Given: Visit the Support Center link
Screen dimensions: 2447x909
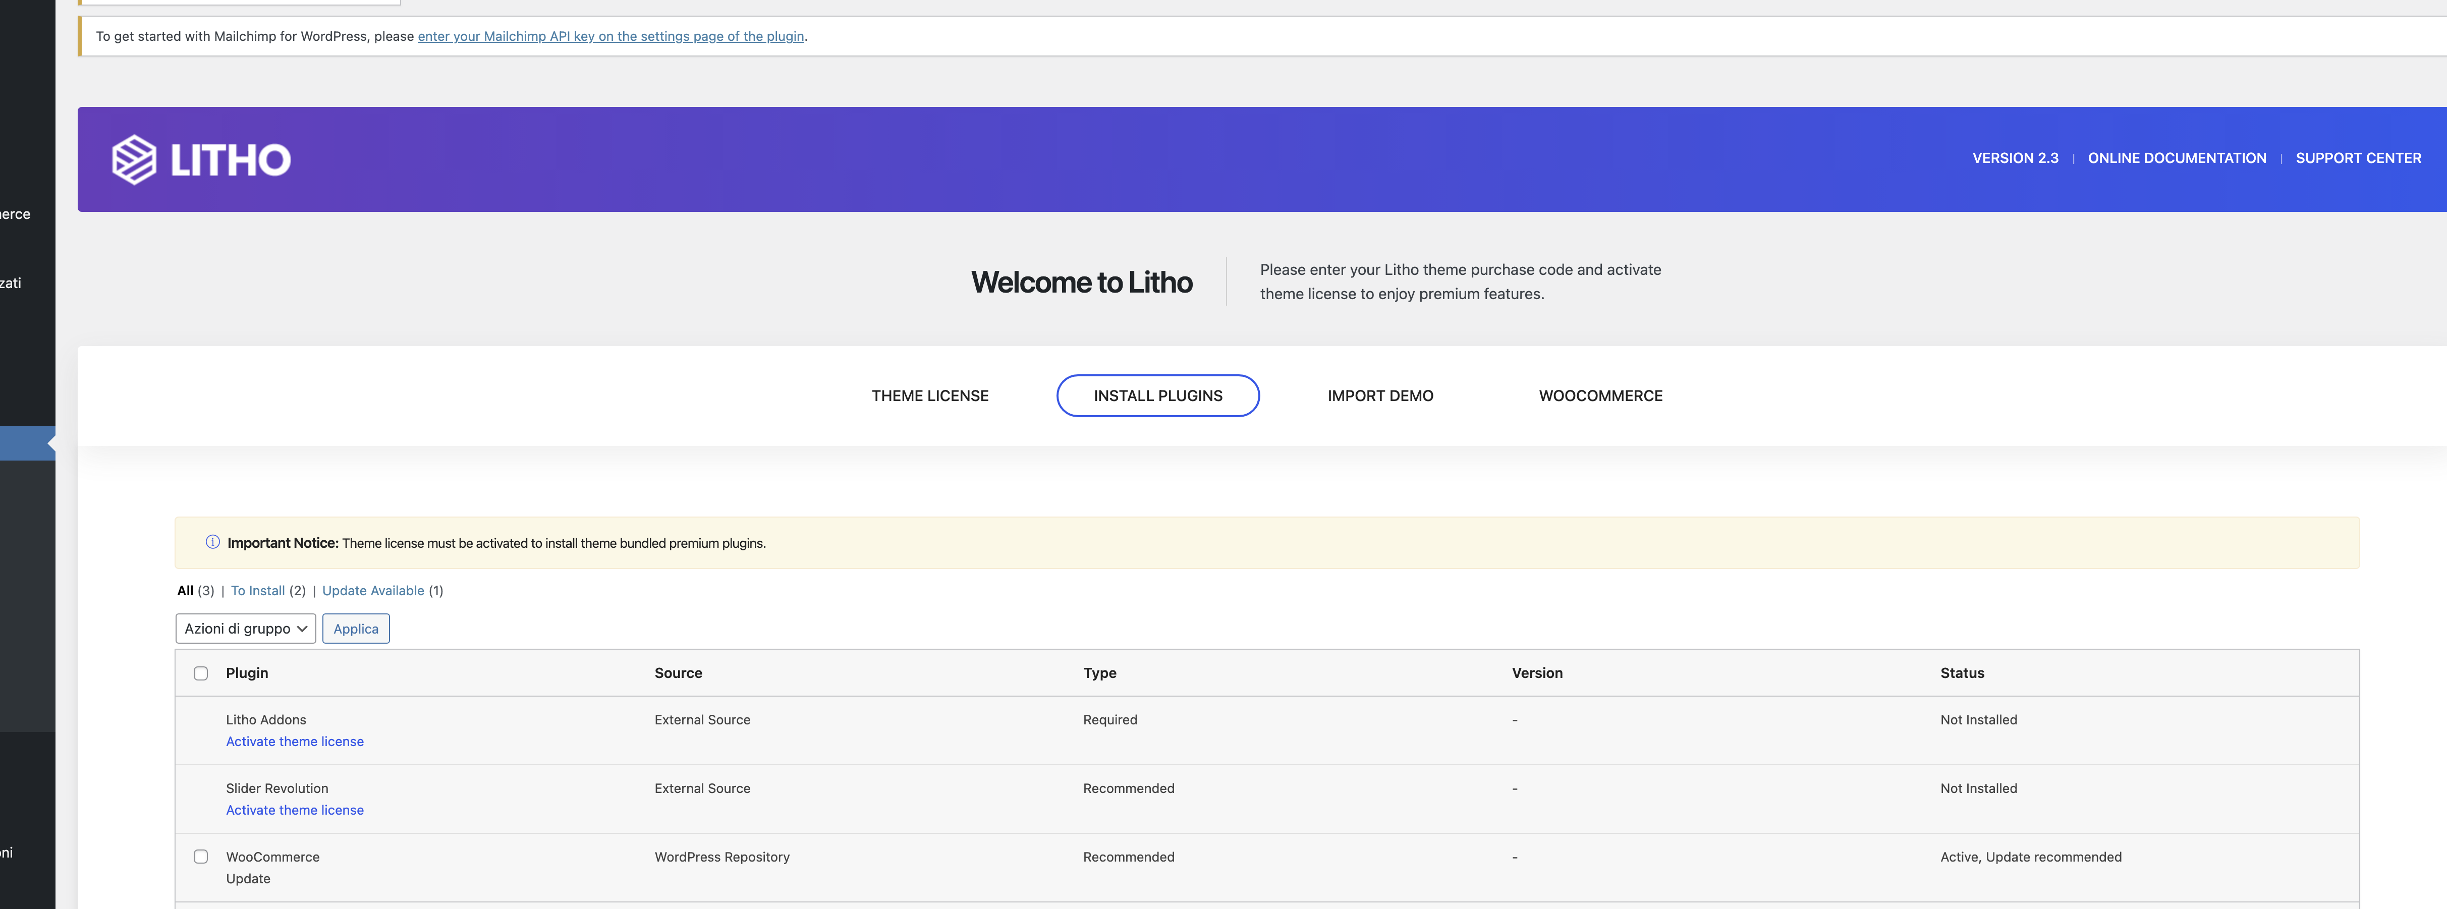Looking at the screenshot, I should (2358, 158).
